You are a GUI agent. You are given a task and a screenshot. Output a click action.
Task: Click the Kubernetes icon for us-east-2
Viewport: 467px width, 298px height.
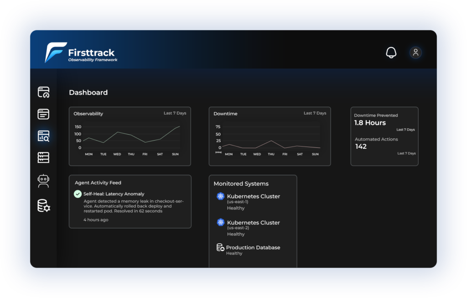[221, 223]
